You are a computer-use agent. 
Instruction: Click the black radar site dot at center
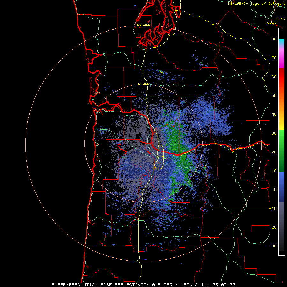tap(143, 144)
